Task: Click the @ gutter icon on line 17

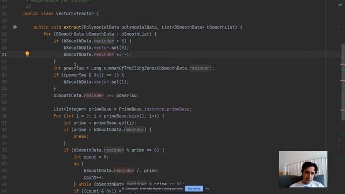Action: click(x=15, y=27)
